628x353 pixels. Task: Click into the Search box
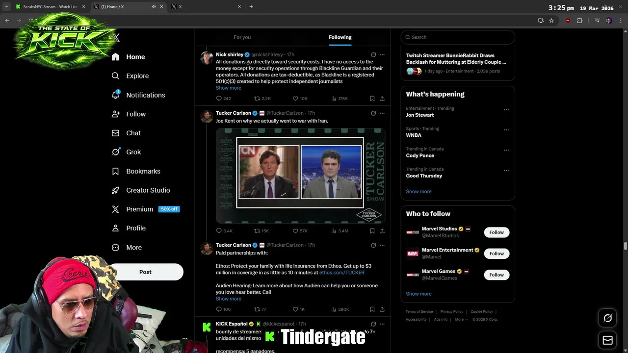click(458, 37)
